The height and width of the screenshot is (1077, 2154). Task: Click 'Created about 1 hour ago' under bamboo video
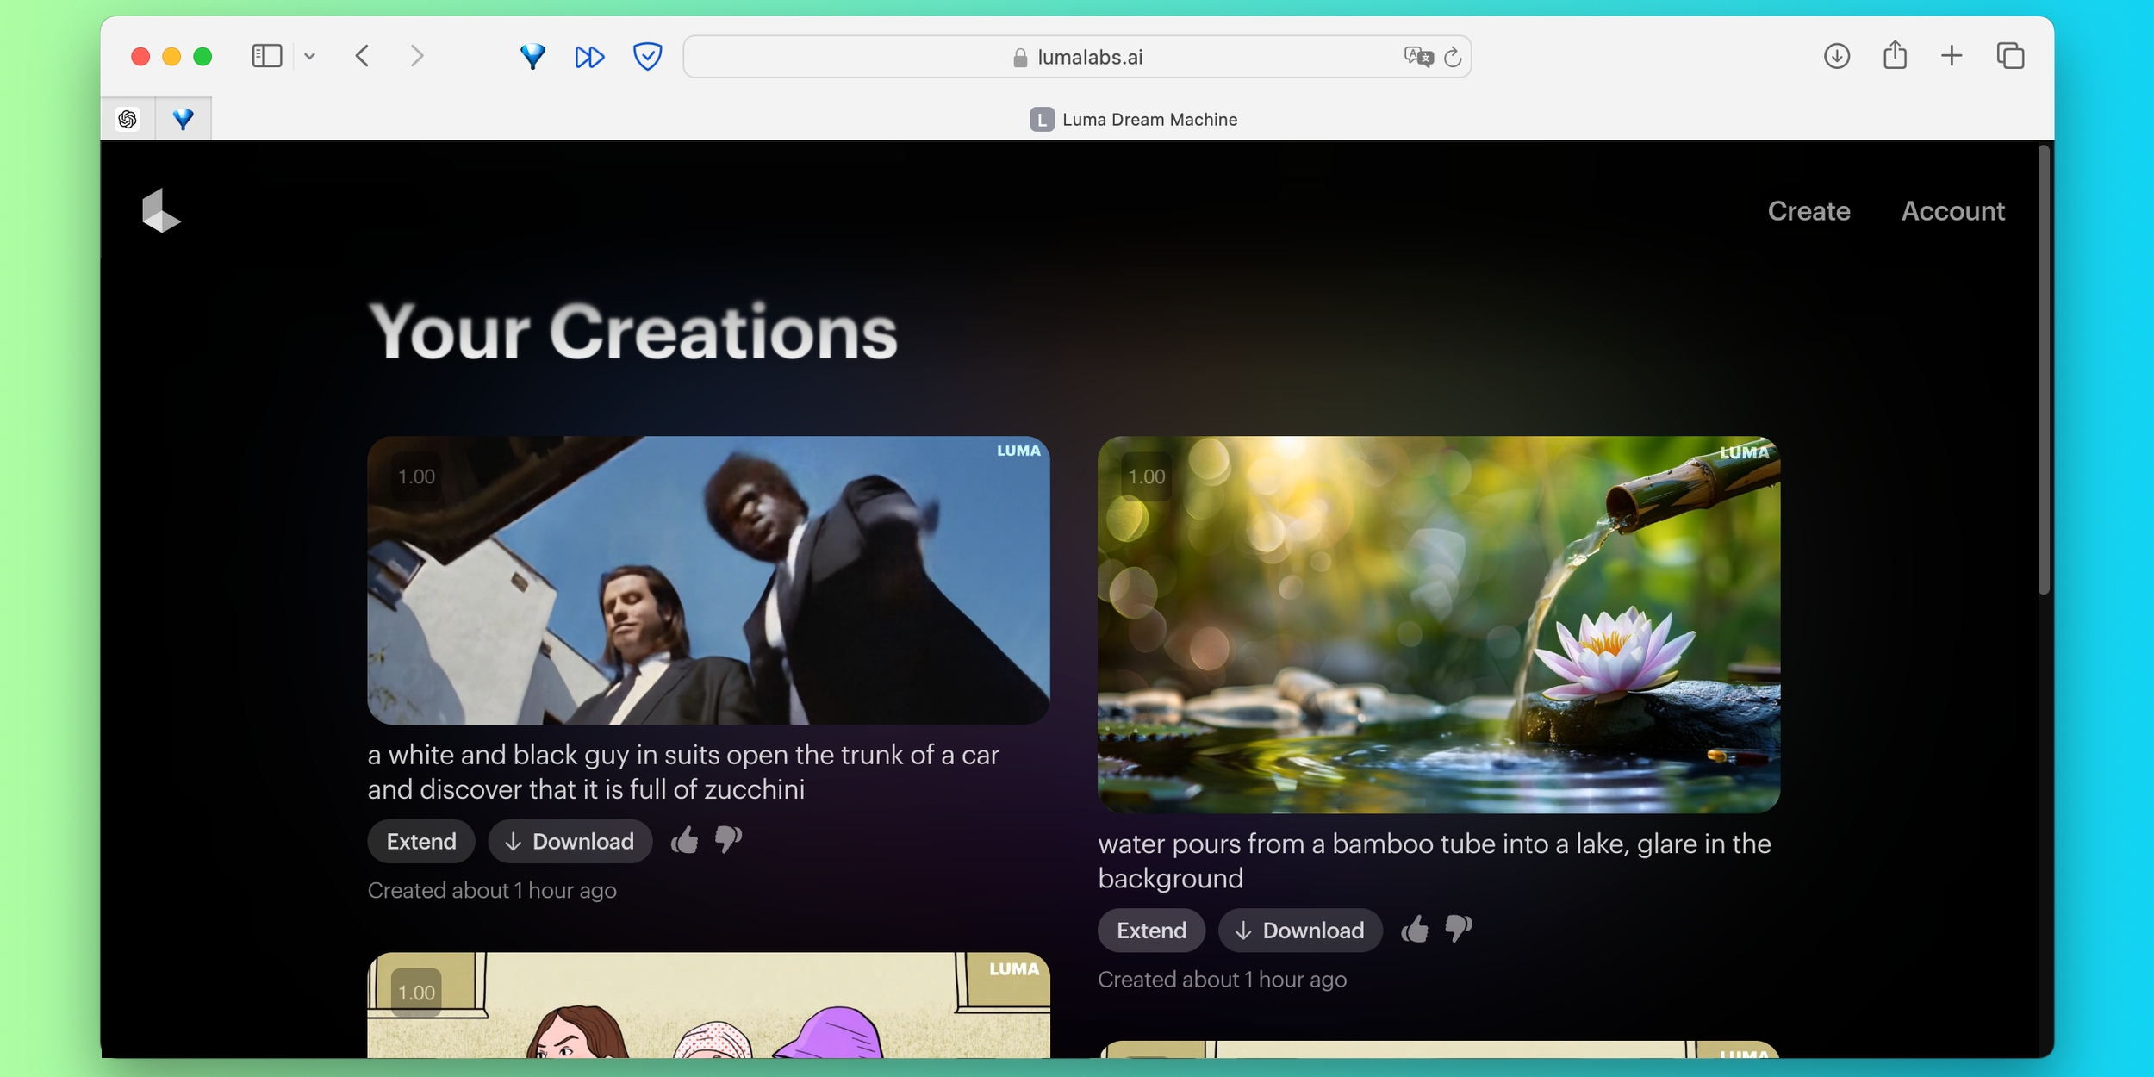1222,980
